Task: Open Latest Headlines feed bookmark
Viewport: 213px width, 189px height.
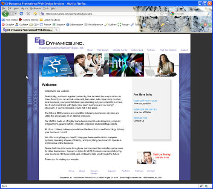Action: pyautogui.click(x=50, y=20)
